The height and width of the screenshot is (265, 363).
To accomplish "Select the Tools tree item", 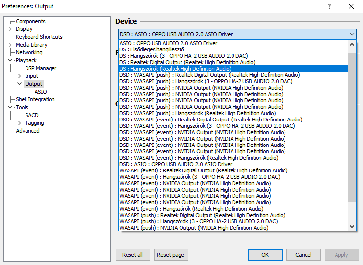I will pos(22,107).
